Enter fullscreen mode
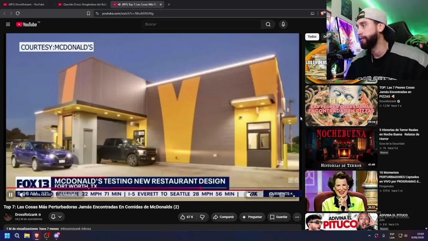 point(293,194)
